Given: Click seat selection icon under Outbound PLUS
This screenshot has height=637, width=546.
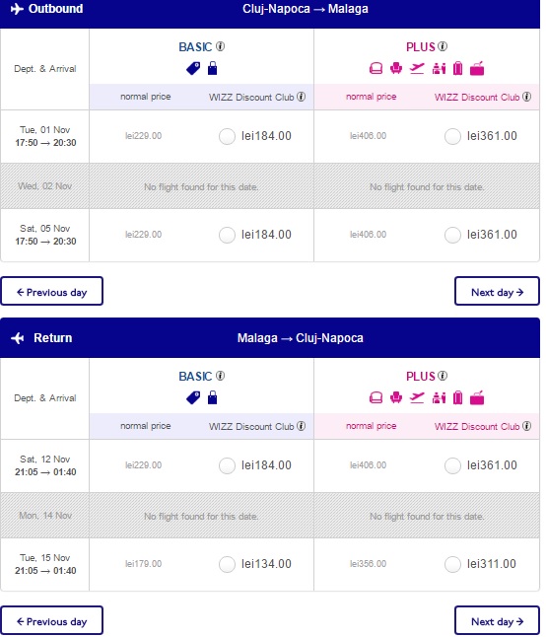Looking at the screenshot, I should click(396, 68).
